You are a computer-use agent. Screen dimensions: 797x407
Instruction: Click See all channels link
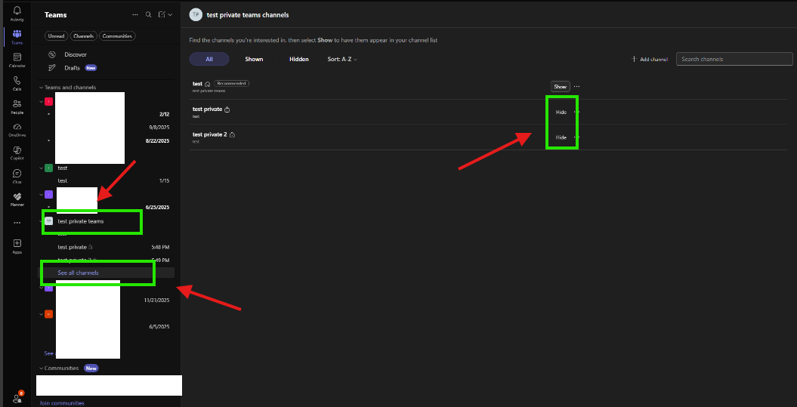click(79, 273)
